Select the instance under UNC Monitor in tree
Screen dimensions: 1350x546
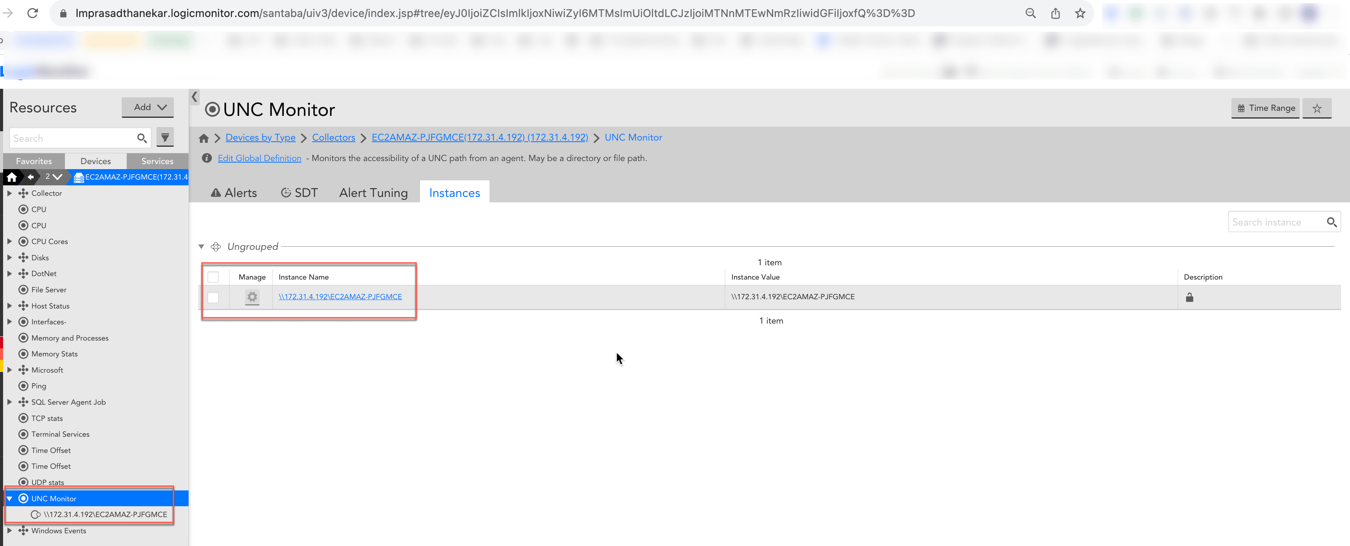point(105,515)
